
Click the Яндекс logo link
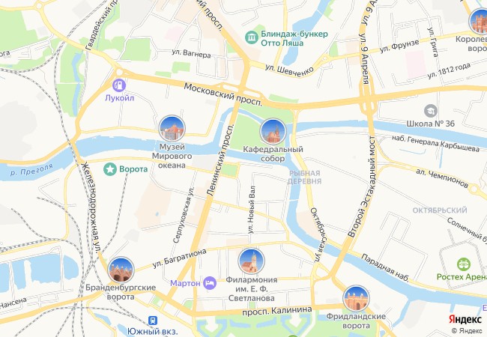point(465,320)
